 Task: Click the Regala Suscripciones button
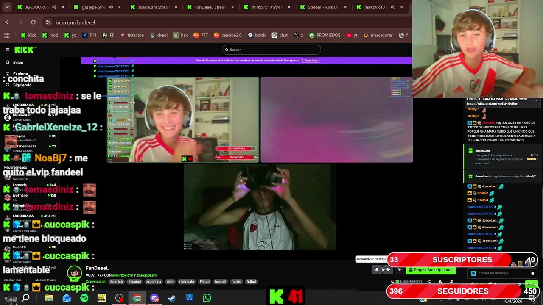tap(431, 270)
